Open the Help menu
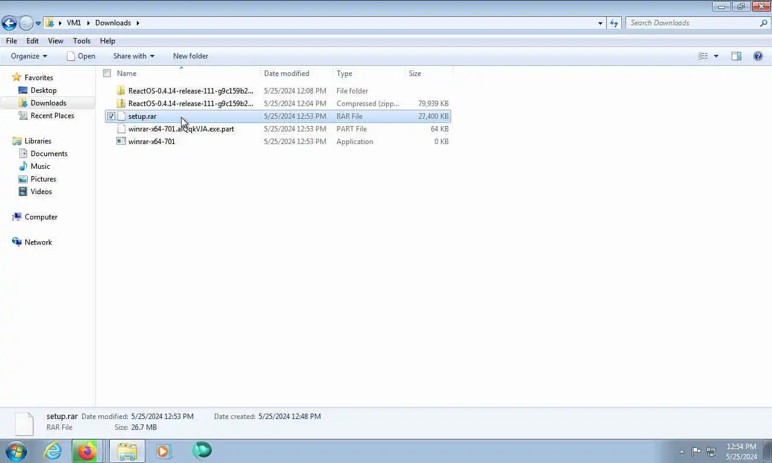The width and height of the screenshot is (772, 463). tap(107, 41)
